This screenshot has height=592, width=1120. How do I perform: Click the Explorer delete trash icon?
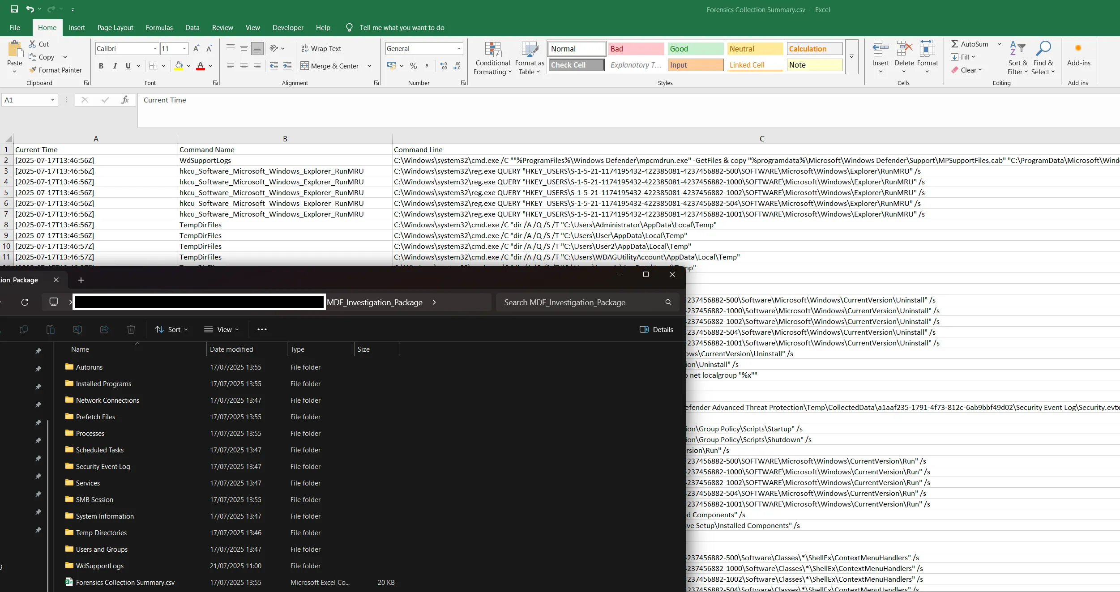coord(131,330)
